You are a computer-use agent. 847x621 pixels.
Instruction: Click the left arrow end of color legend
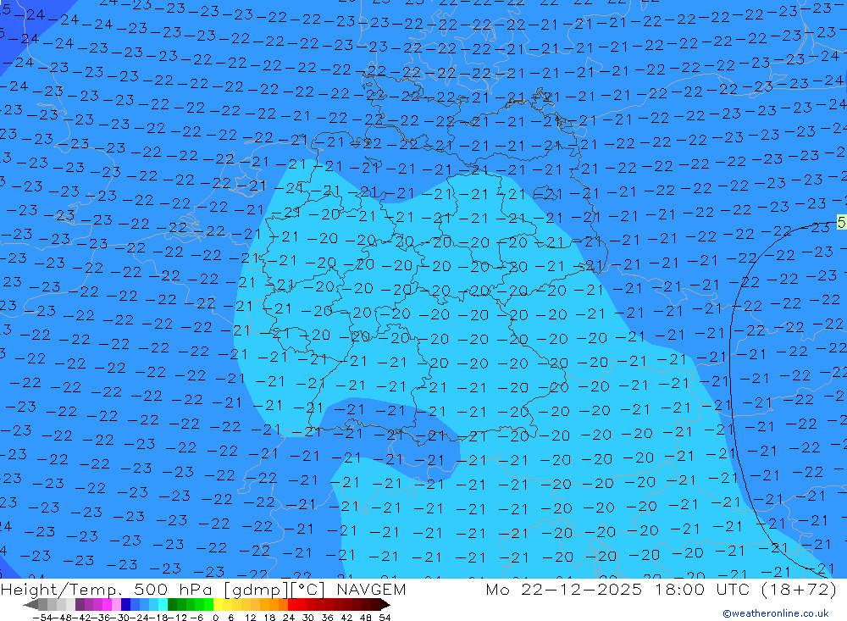(30, 605)
